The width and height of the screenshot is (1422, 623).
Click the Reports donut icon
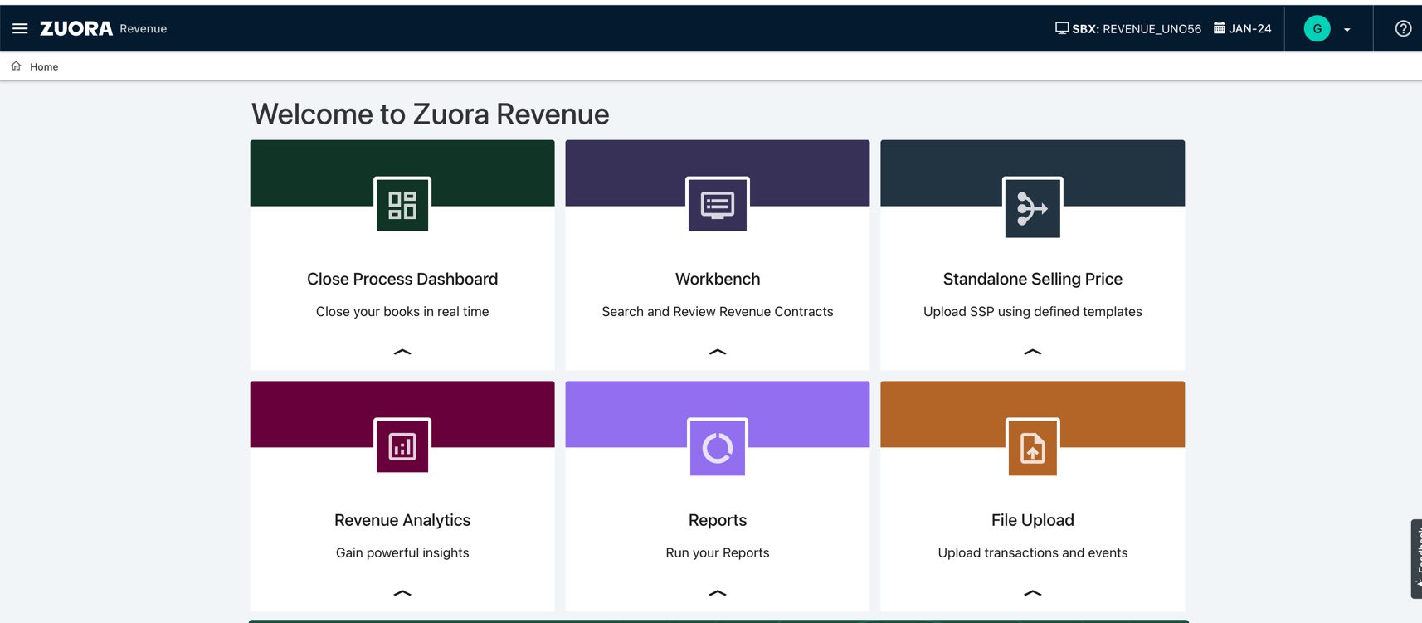click(x=718, y=447)
